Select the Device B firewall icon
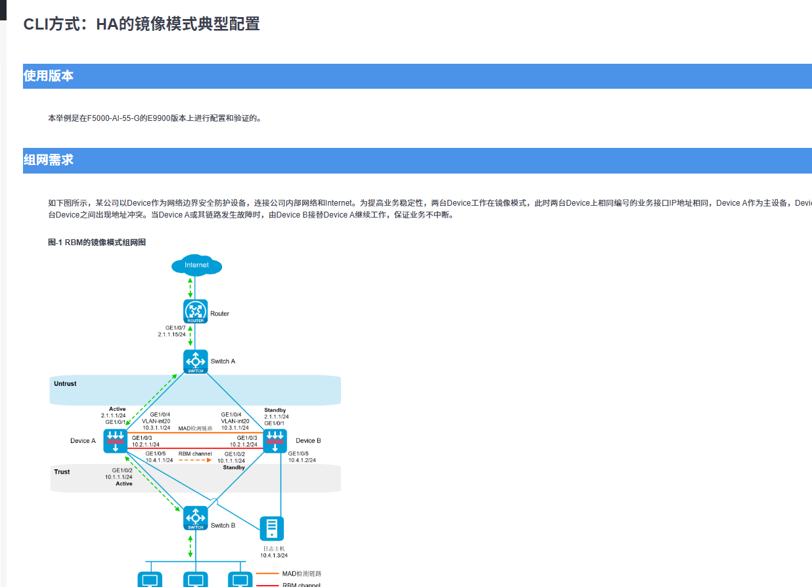Screen dimensions: 812x587 point(275,440)
